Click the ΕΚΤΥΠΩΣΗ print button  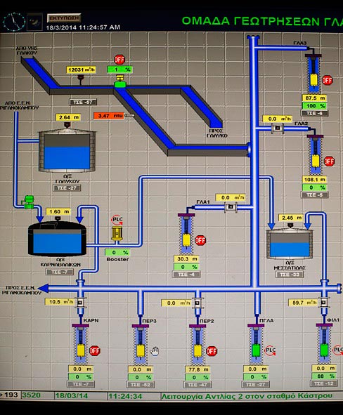pos(64,18)
